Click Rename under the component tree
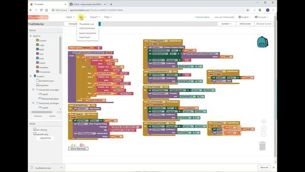Screen dimensions: 305x172 point(38,116)
